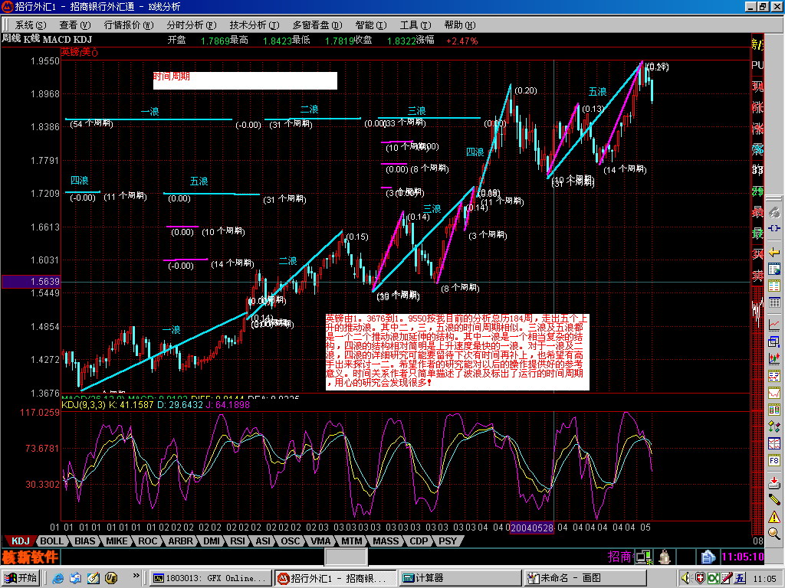Image resolution: width=785 pixels, height=588 pixels.
Task: Open the 智能(I) menu
Action: (x=371, y=25)
